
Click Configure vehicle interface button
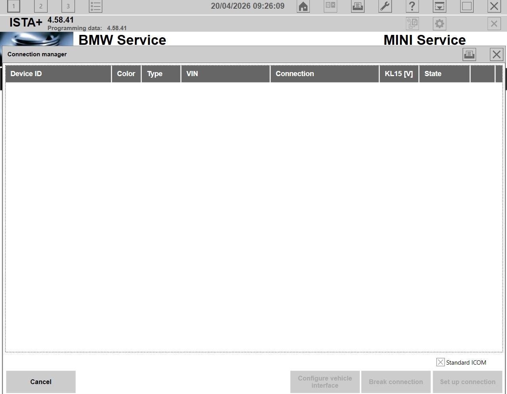325,382
